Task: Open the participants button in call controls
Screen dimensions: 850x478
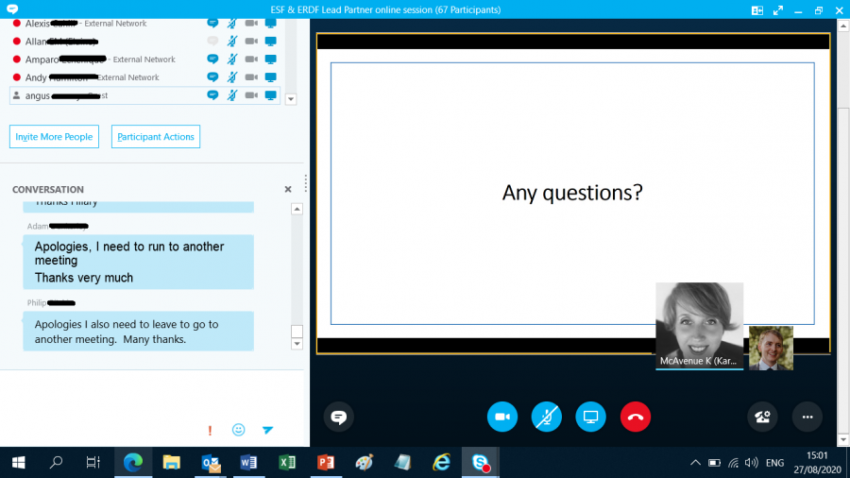Action: [762, 417]
